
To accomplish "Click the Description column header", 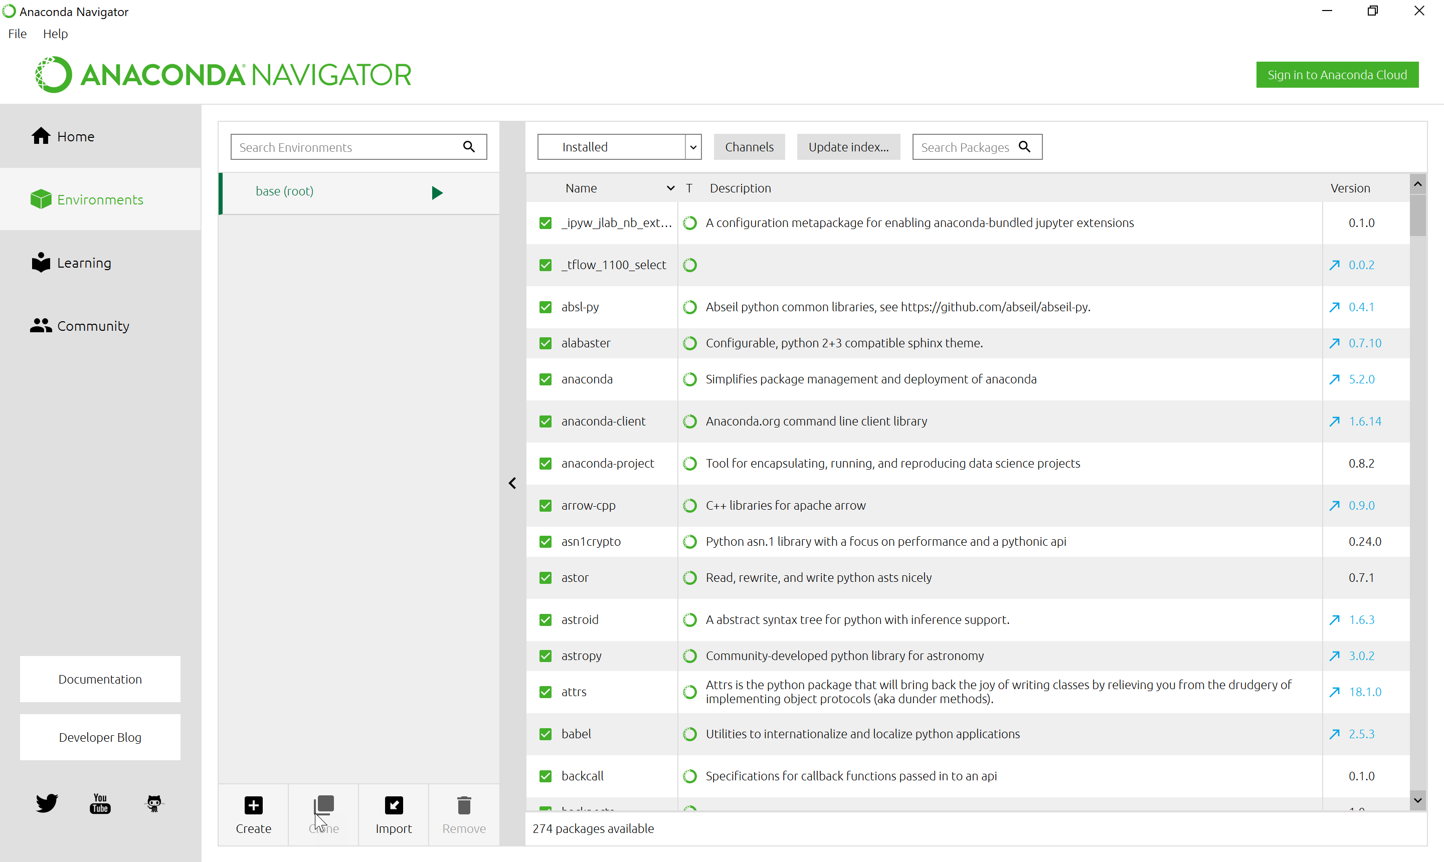I will coord(740,188).
